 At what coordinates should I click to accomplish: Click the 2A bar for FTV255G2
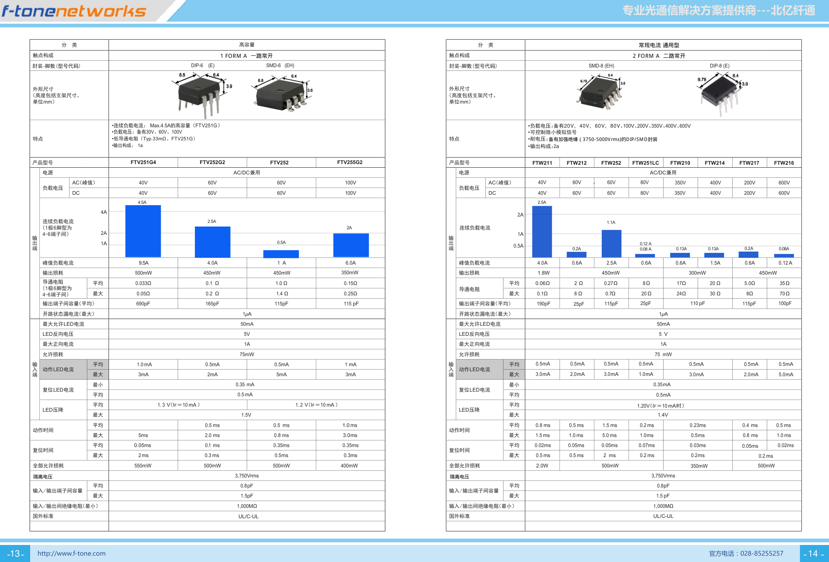click(351, 245)
